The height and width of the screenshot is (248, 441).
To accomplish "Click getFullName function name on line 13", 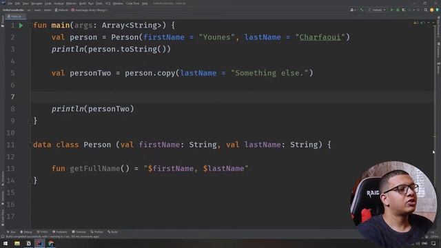I will pyautogui.click(x=95, y=169).
